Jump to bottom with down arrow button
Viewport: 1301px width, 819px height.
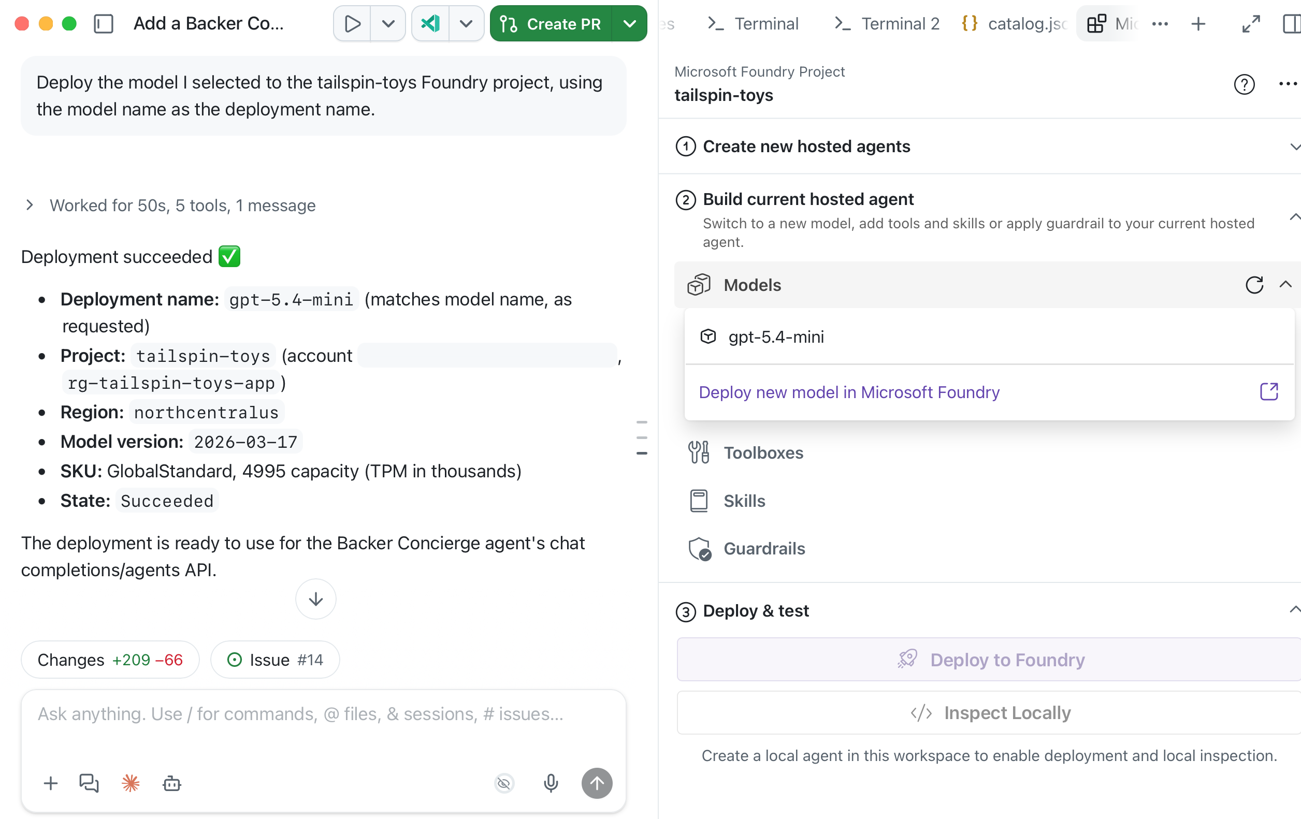click(315, 599)
